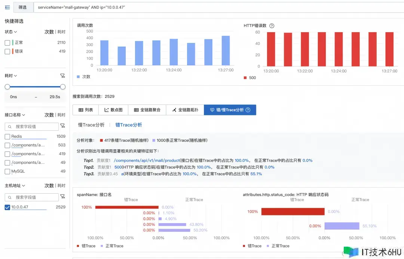Click the HTTP错误数 help question mark icon
The width and height of the screenshot is (404, 259).
pyautogui.click(x=272, y=26)
